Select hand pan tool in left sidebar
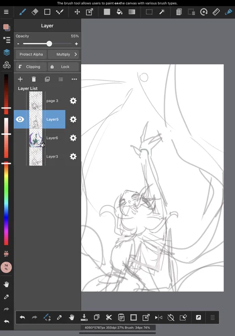235x336 pixels. (x=6, y=284)
